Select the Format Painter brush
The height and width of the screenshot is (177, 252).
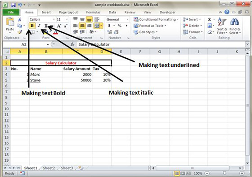(20, 32)
